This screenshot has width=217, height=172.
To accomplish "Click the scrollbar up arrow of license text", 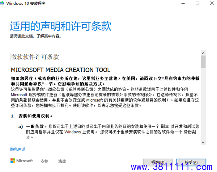I will coord(203,53).
